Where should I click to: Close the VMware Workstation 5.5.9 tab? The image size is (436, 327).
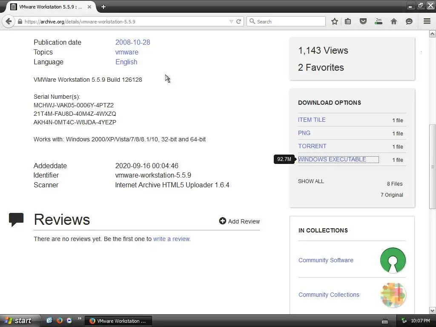(89, 7)
